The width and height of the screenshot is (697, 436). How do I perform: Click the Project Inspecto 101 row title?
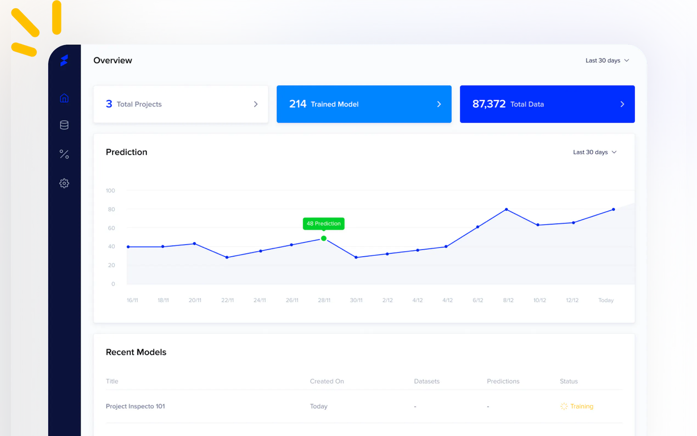tap(135, 406)
